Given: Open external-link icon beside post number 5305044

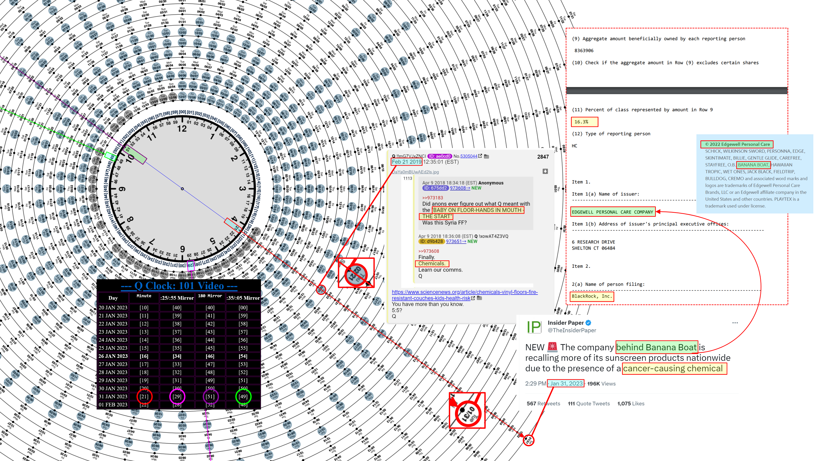Looking at the screenshot, I should (x=480, y=156).
